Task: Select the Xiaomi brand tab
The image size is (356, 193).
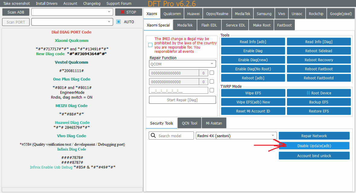Action: click(152, 14)
